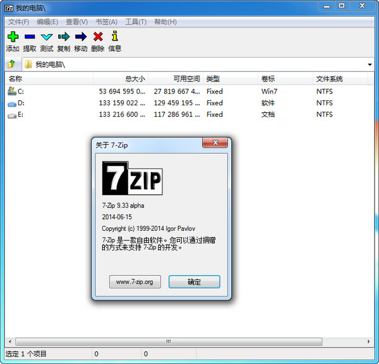Expand the address bar dropdown arrow

pos(370,64)
